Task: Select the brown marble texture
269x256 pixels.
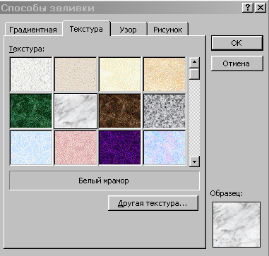Action: tap(120, 111)
